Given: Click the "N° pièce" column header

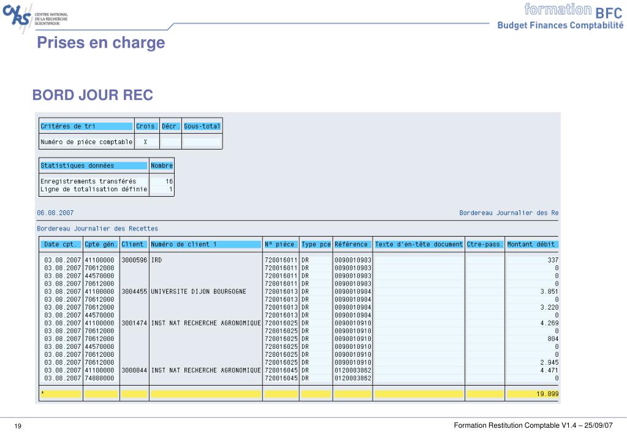Looking at the screenshot, I should [x=281, y=245].
